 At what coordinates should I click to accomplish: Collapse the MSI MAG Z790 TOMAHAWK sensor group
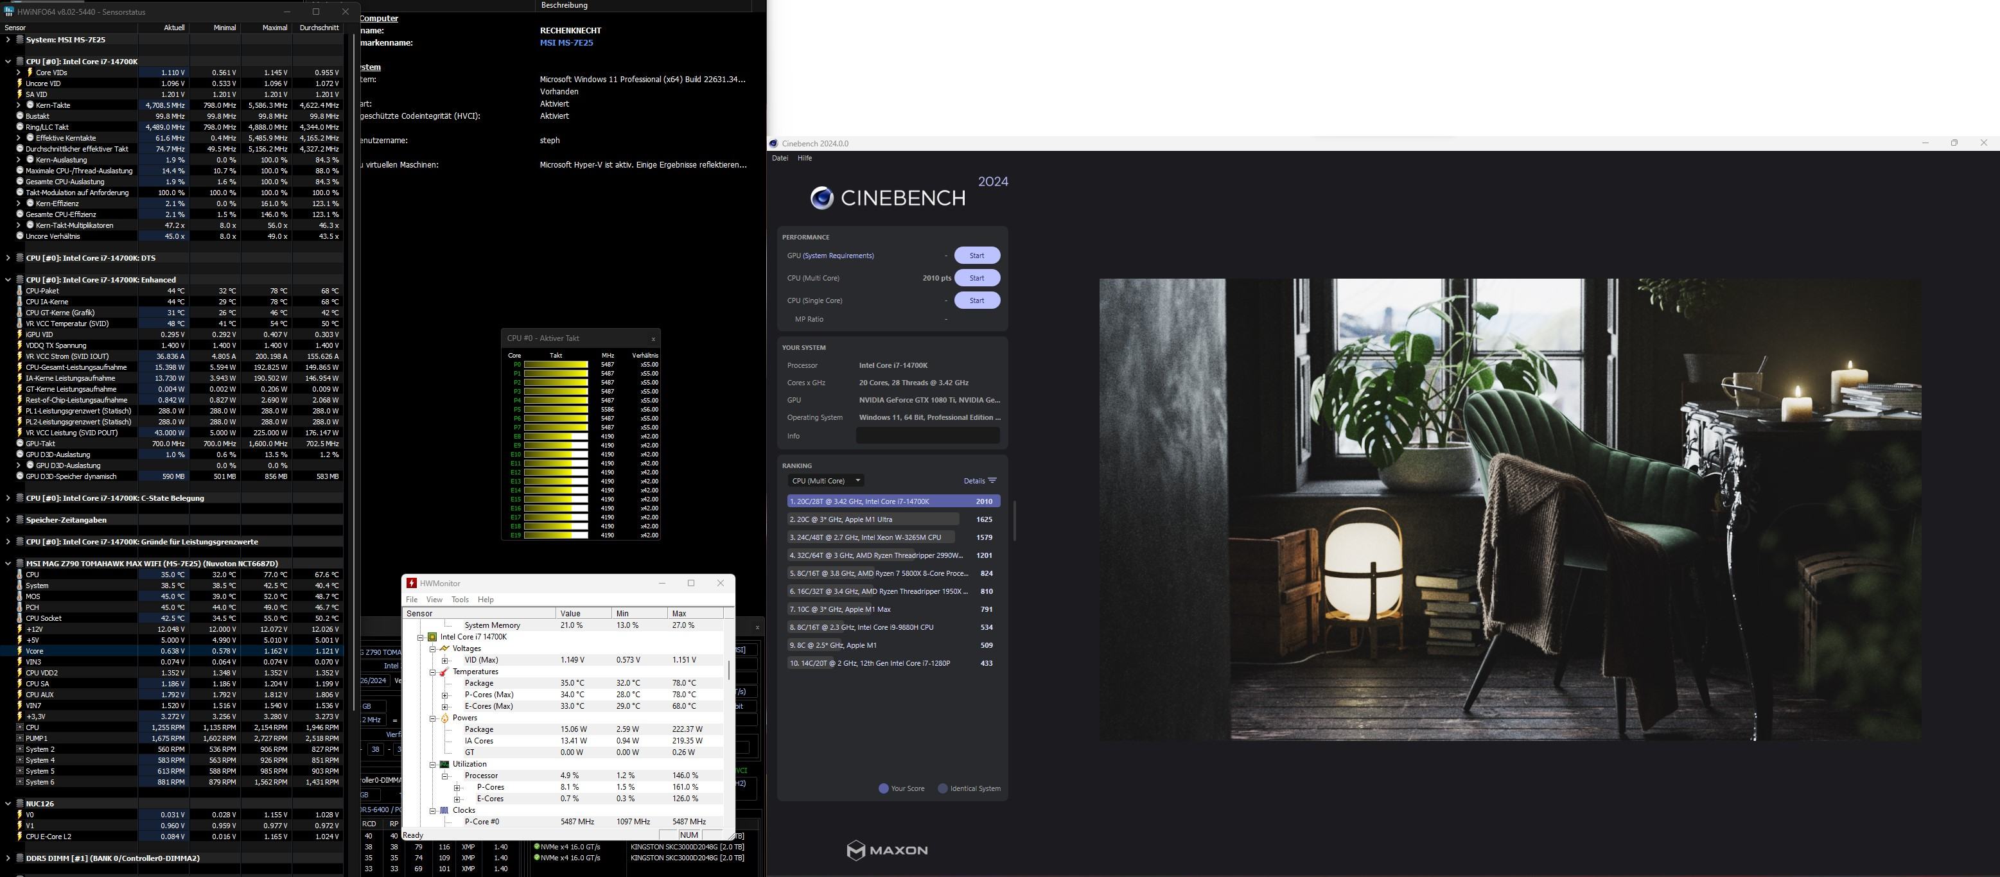tap(8, 564)
